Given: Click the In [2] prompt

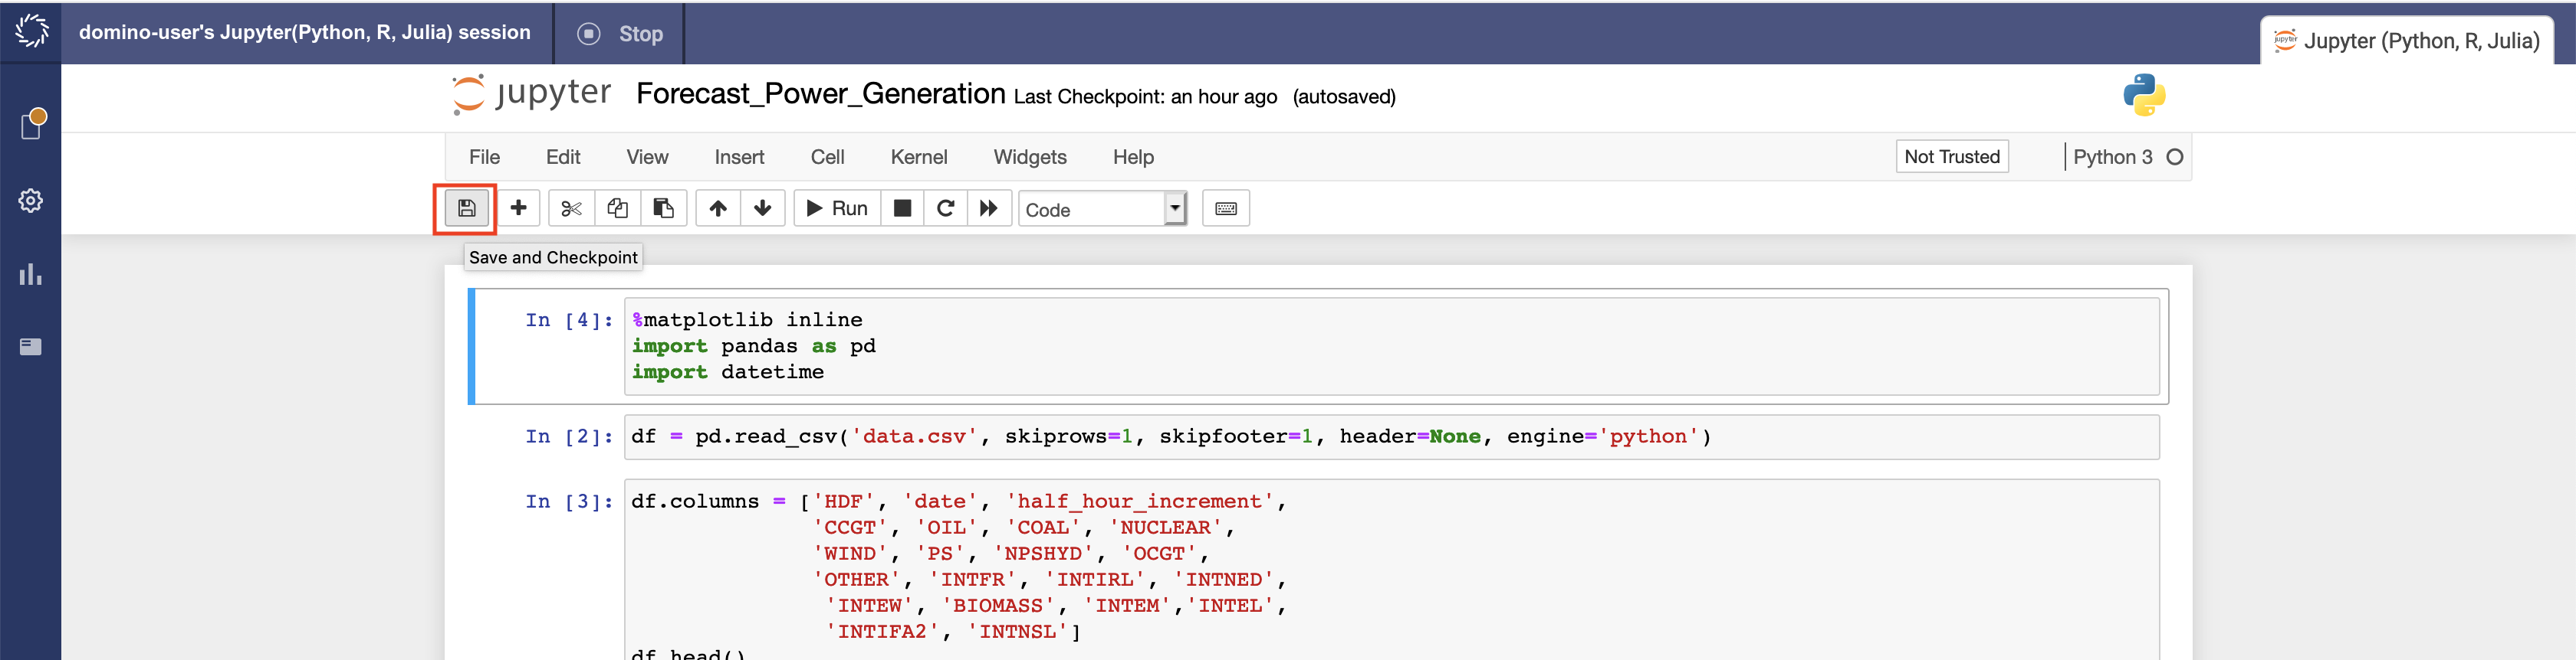Looking at the screenshot, I should click(x=569, y=436).
